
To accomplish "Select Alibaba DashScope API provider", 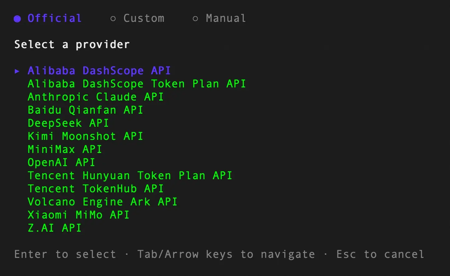I will tap(99, 71).
